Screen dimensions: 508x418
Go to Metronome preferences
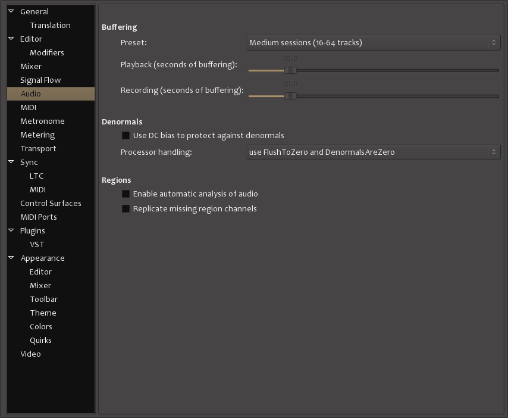pyautogui.click(x=42, y=121)
